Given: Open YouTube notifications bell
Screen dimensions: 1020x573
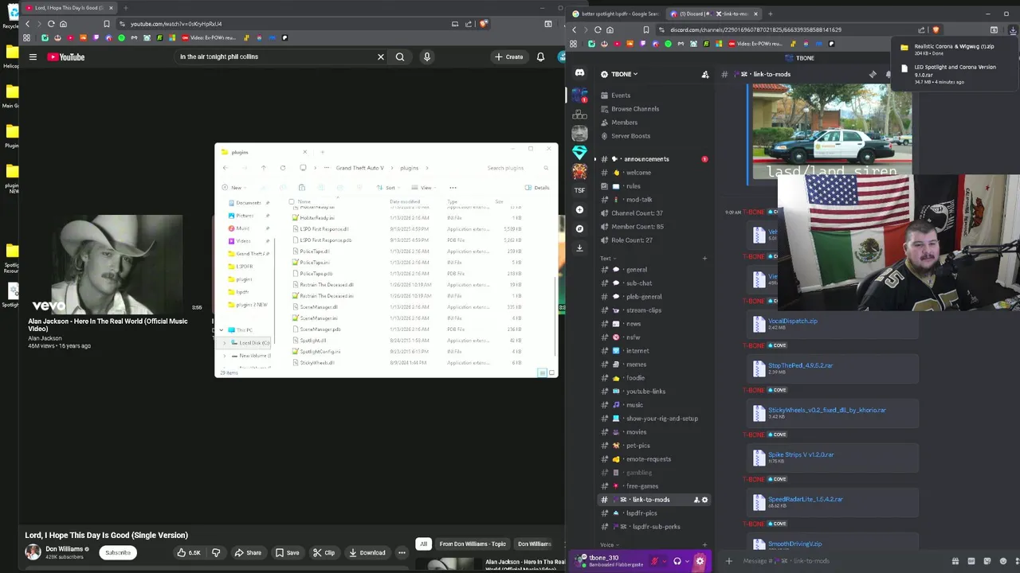Looking at the screenshot, I should [540, 57].
